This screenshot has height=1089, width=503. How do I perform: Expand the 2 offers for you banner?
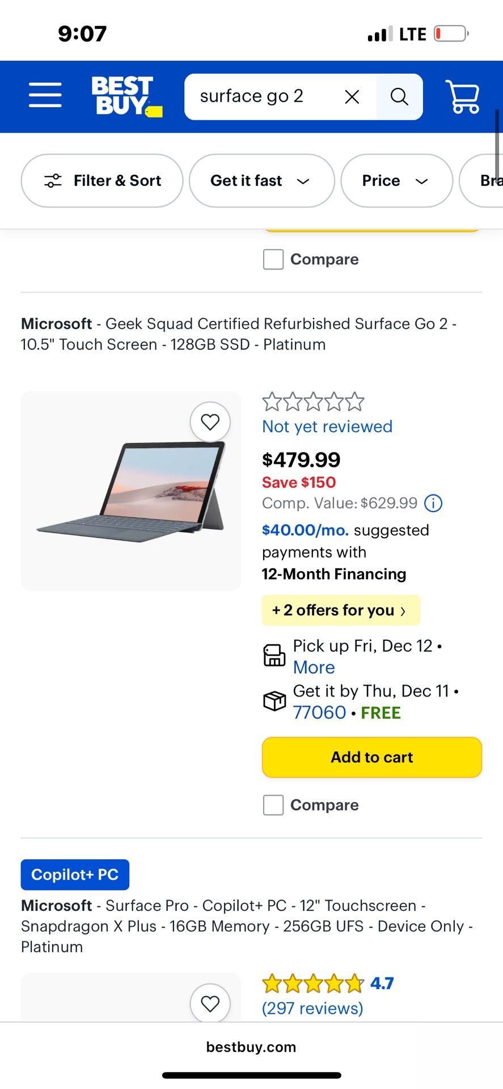[340, 610]
